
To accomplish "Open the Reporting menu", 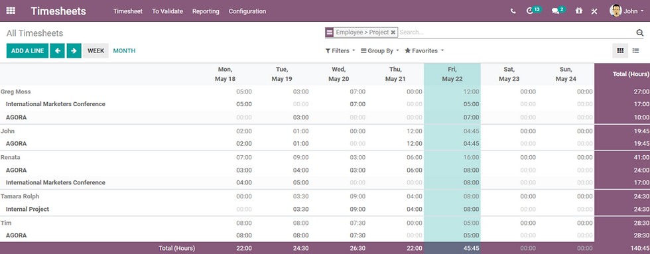I will 206,11.
